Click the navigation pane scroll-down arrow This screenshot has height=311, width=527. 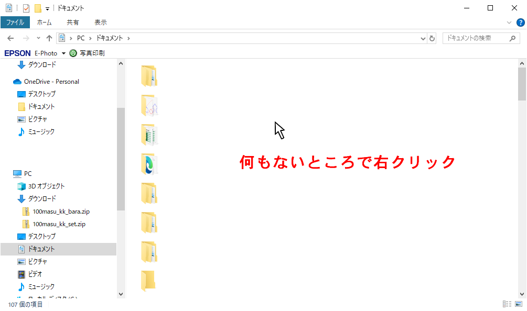coord(121,294)
